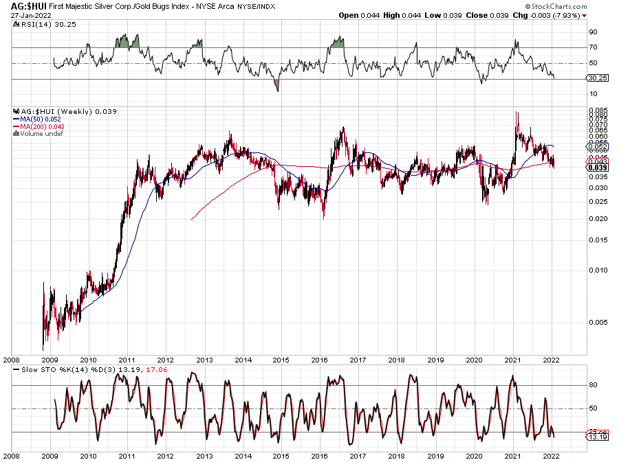Click the candlestick icon before AG:$HUI (Weekly)
The image size is (619, 462).
pos(17,111)
